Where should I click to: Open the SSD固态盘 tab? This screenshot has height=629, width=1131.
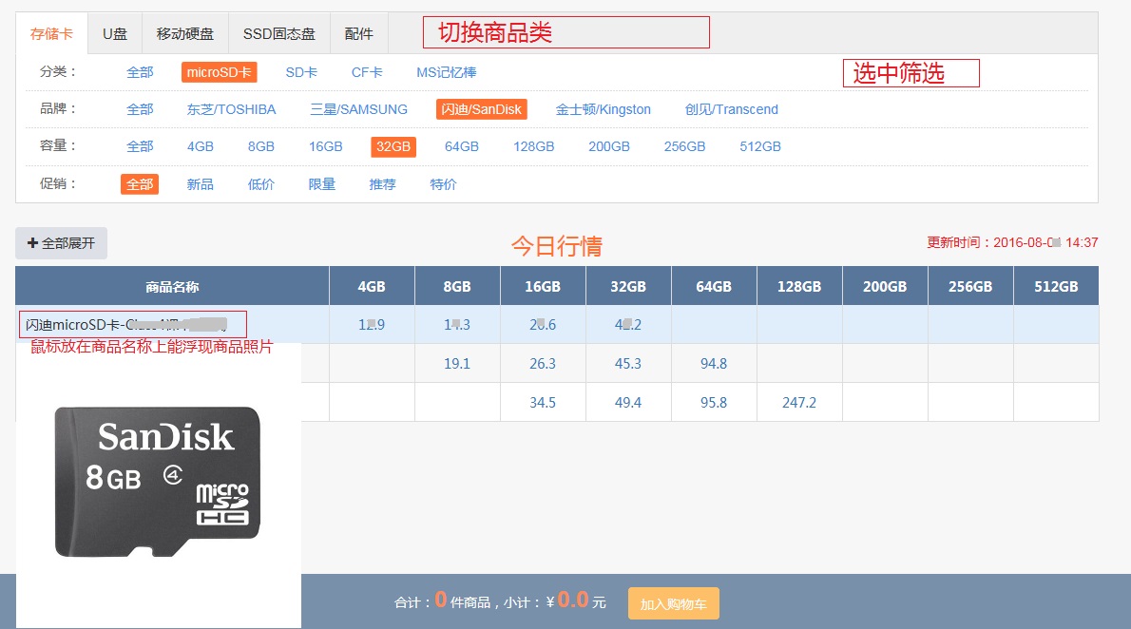pyautogui.click(x=279, y=34)
